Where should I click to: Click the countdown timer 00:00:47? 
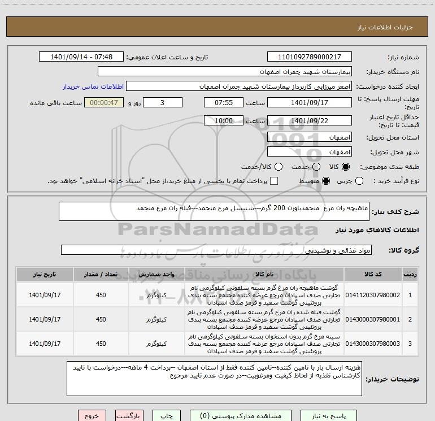point(104,102)
